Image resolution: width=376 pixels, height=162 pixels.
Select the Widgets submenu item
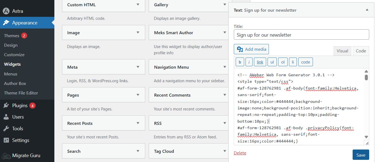click(x=13, y=64)
